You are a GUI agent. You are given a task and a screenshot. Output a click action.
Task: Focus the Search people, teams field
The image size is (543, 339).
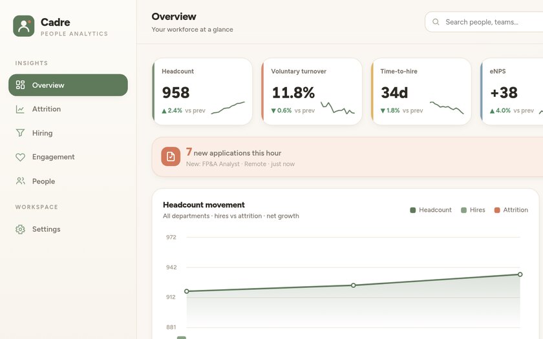pos(484,22)
